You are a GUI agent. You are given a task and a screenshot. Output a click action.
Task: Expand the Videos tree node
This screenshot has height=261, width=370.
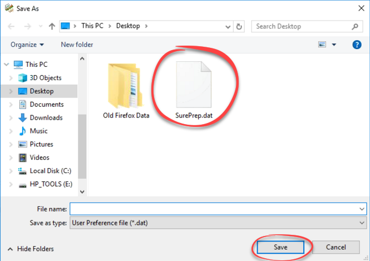(11, 157)
